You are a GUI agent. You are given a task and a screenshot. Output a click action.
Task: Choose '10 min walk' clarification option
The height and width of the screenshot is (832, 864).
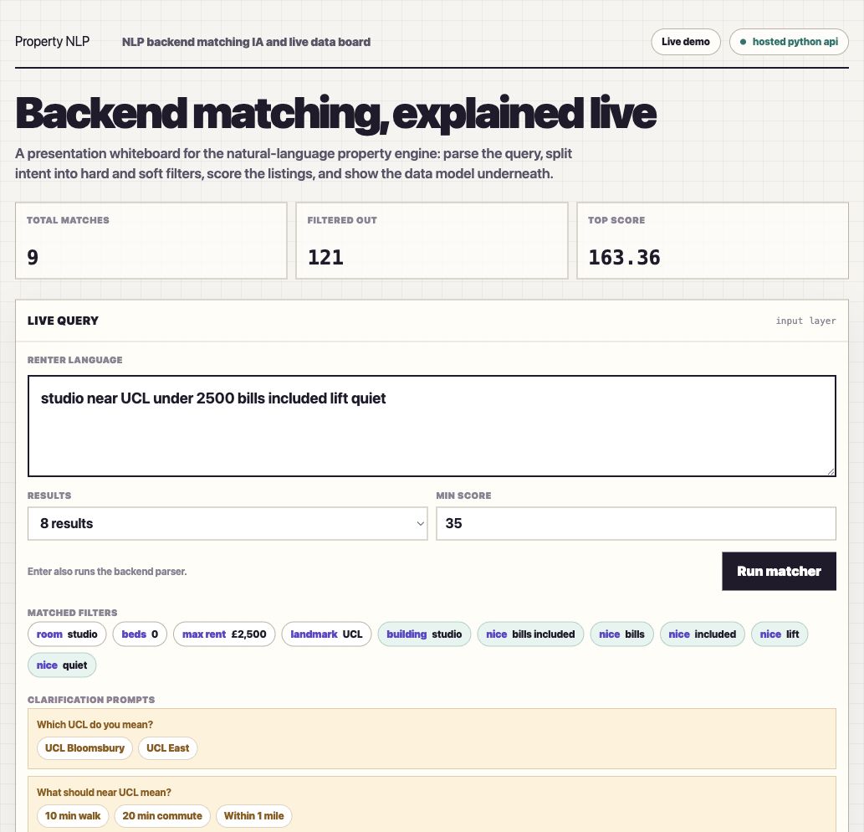point(73,816)
